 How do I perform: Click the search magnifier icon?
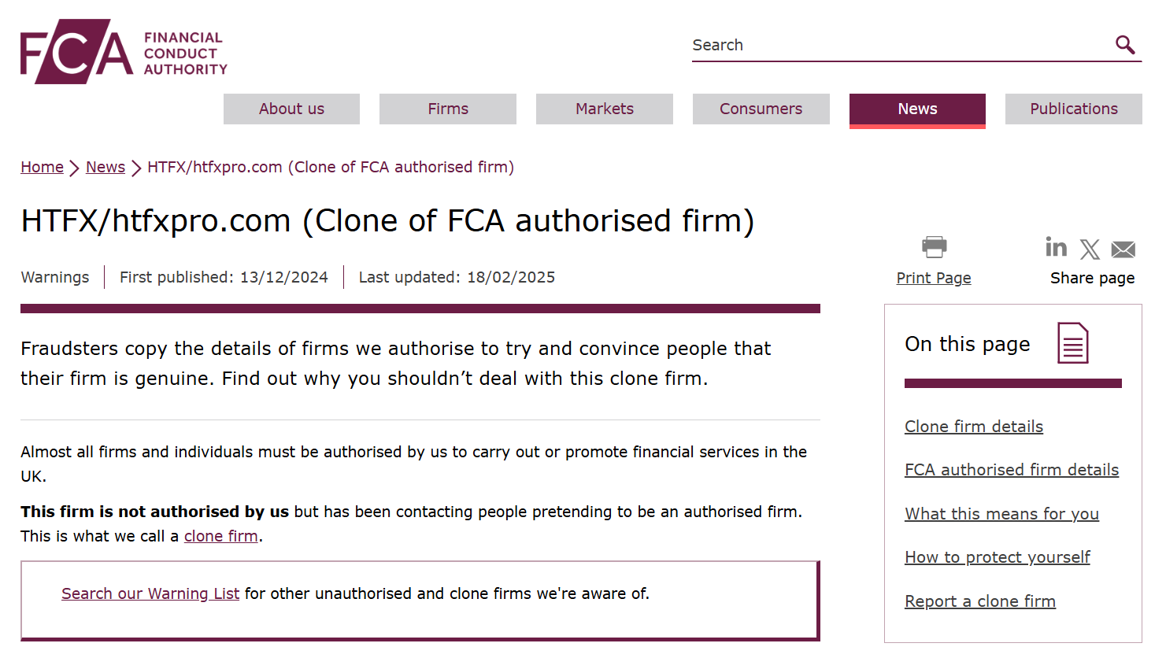pyautogui.click(x=1125, y=45)
